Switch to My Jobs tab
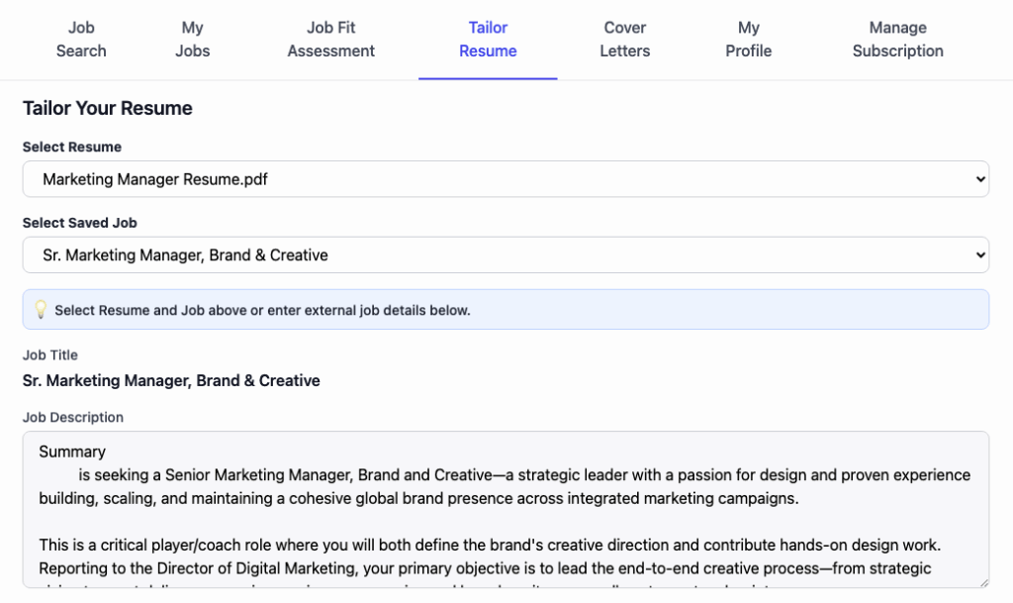1013x603 pixels. (193, 40)
